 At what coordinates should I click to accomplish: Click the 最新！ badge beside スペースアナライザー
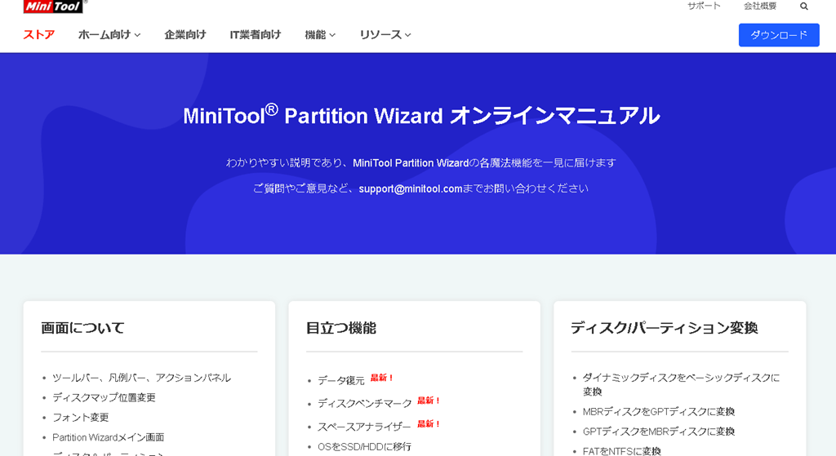[x=429, y=423]
